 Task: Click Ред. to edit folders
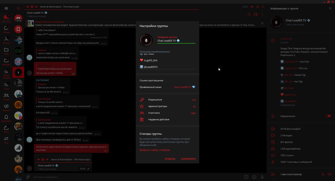6,140
